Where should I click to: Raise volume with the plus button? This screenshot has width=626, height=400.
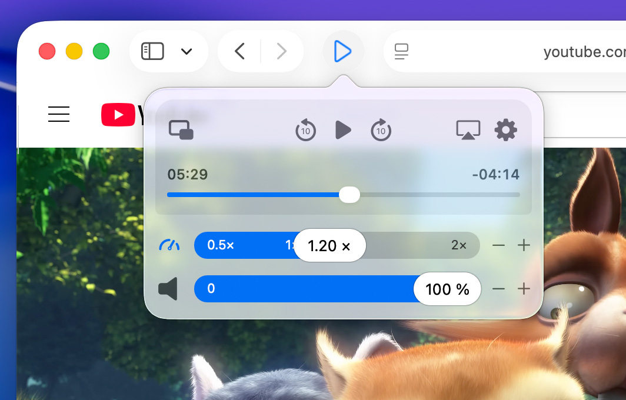[x=524, y=289]
